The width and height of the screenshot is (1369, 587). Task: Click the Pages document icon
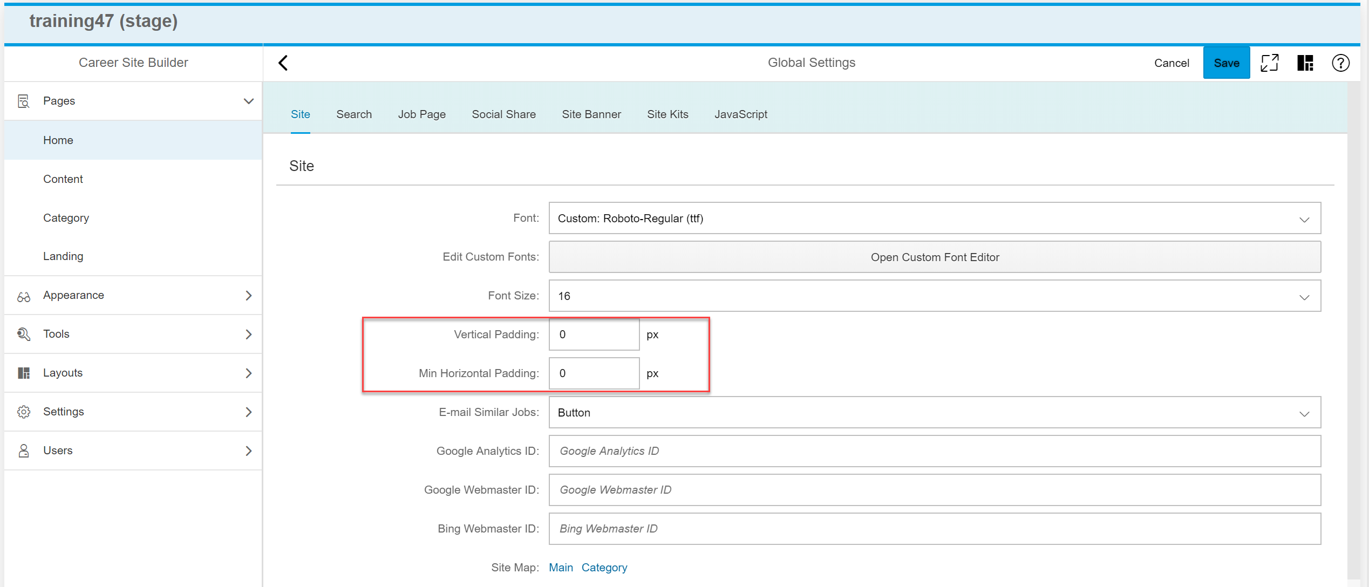[23, 101]
